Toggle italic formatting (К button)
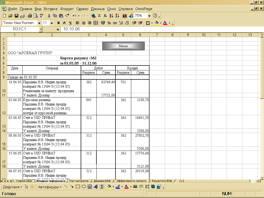The width and height of the screenshot is (264, 198). click(64, 23)
